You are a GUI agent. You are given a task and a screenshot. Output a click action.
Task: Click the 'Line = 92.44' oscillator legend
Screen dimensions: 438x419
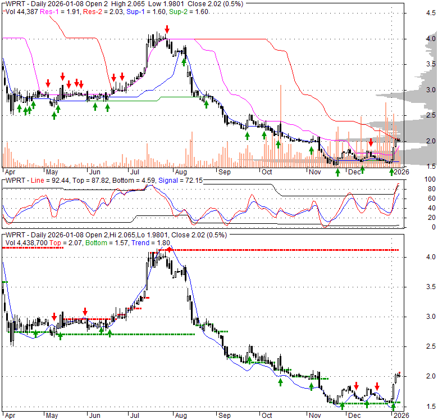pos(50,181)
